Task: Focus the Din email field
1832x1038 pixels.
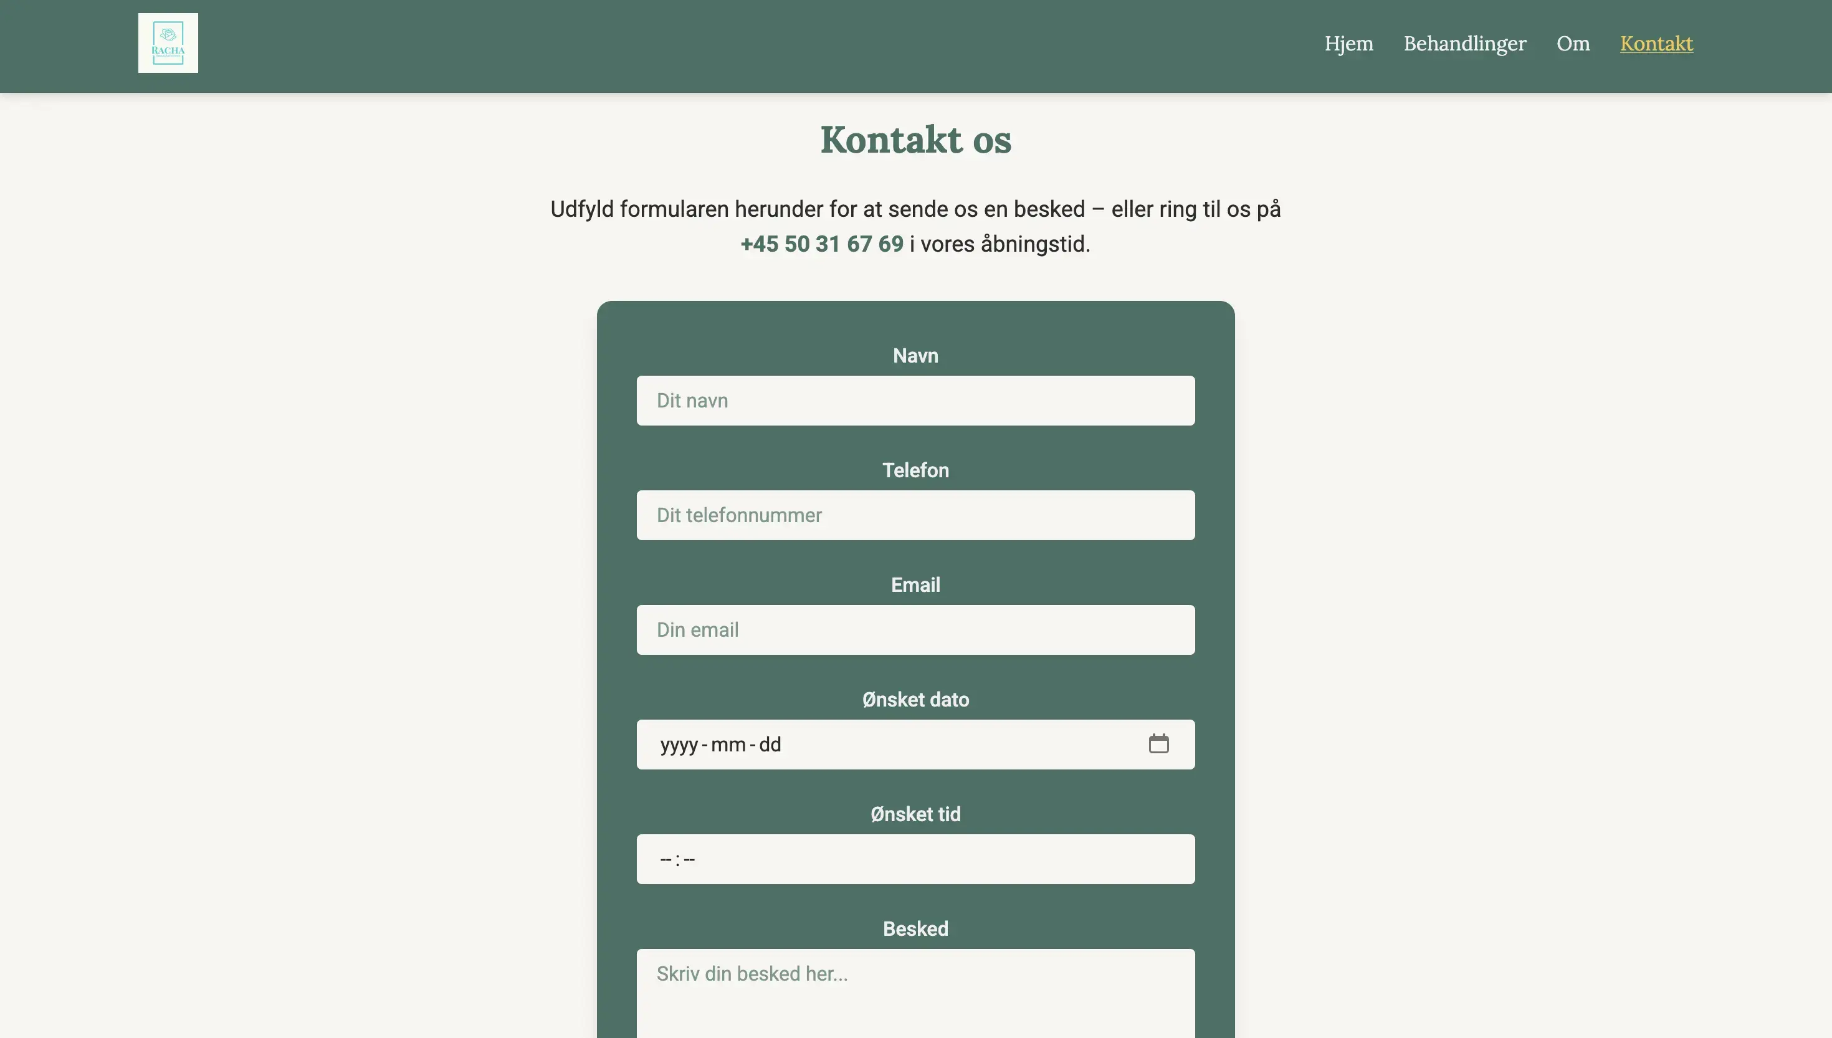Action: [915, 631]
